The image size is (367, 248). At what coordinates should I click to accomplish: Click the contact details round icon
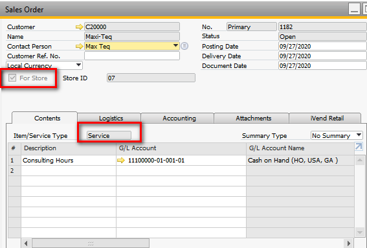point(184,46)
